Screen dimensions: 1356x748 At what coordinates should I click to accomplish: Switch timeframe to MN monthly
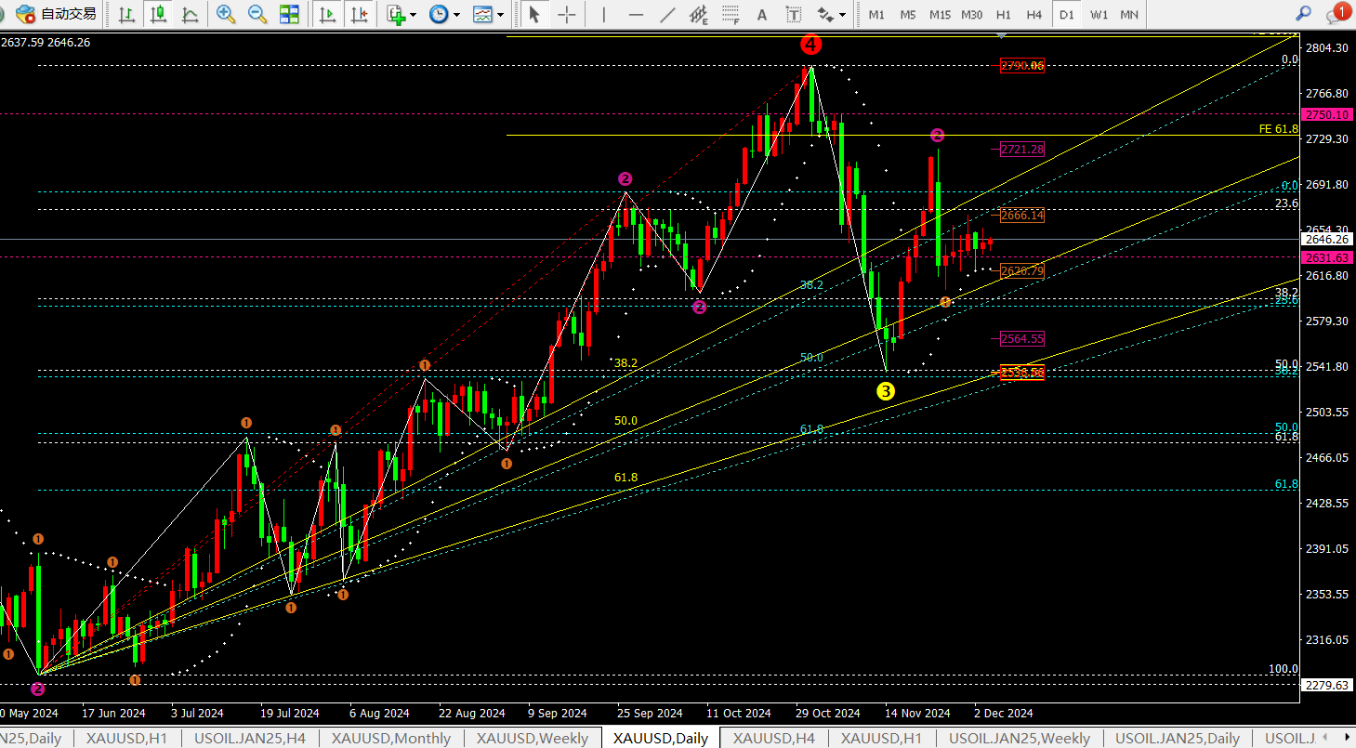point(1129,14)
